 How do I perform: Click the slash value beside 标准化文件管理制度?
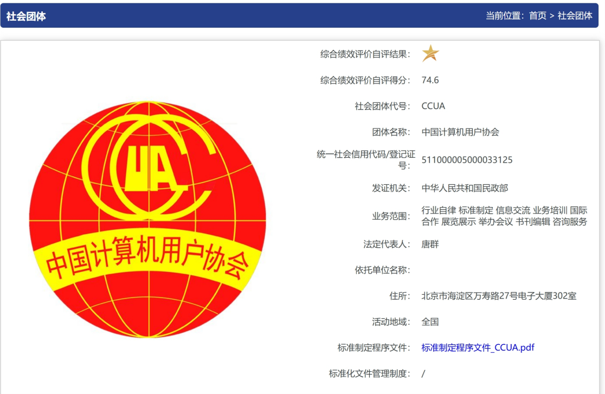[x=423, y=373]
